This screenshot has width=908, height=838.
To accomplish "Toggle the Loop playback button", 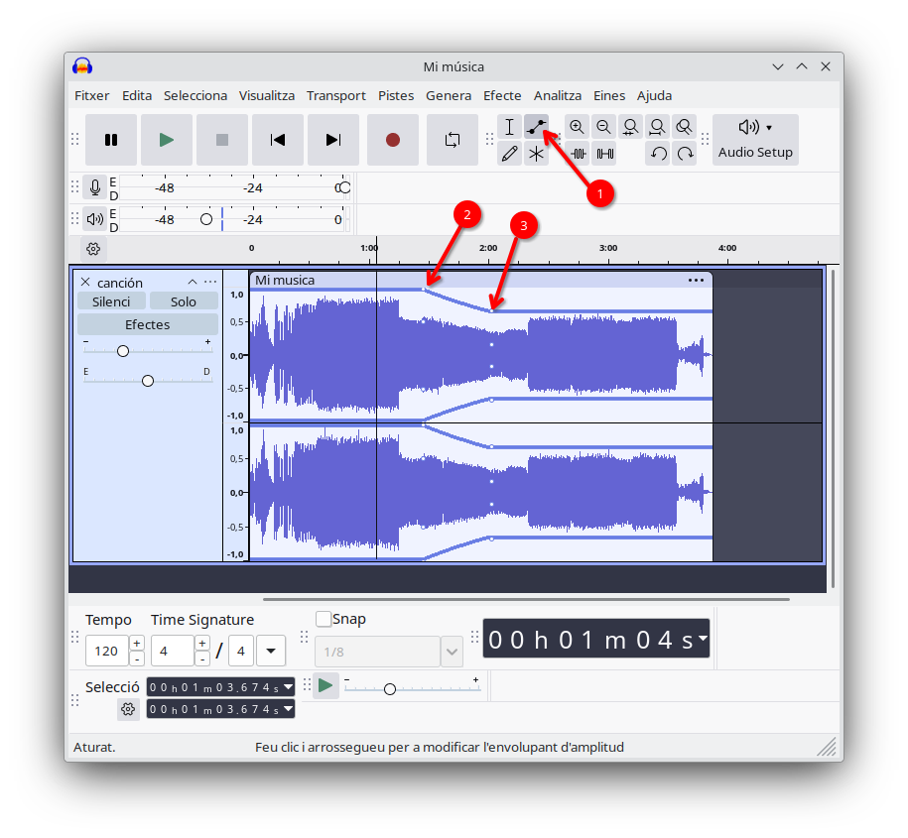I will [453, 140].
